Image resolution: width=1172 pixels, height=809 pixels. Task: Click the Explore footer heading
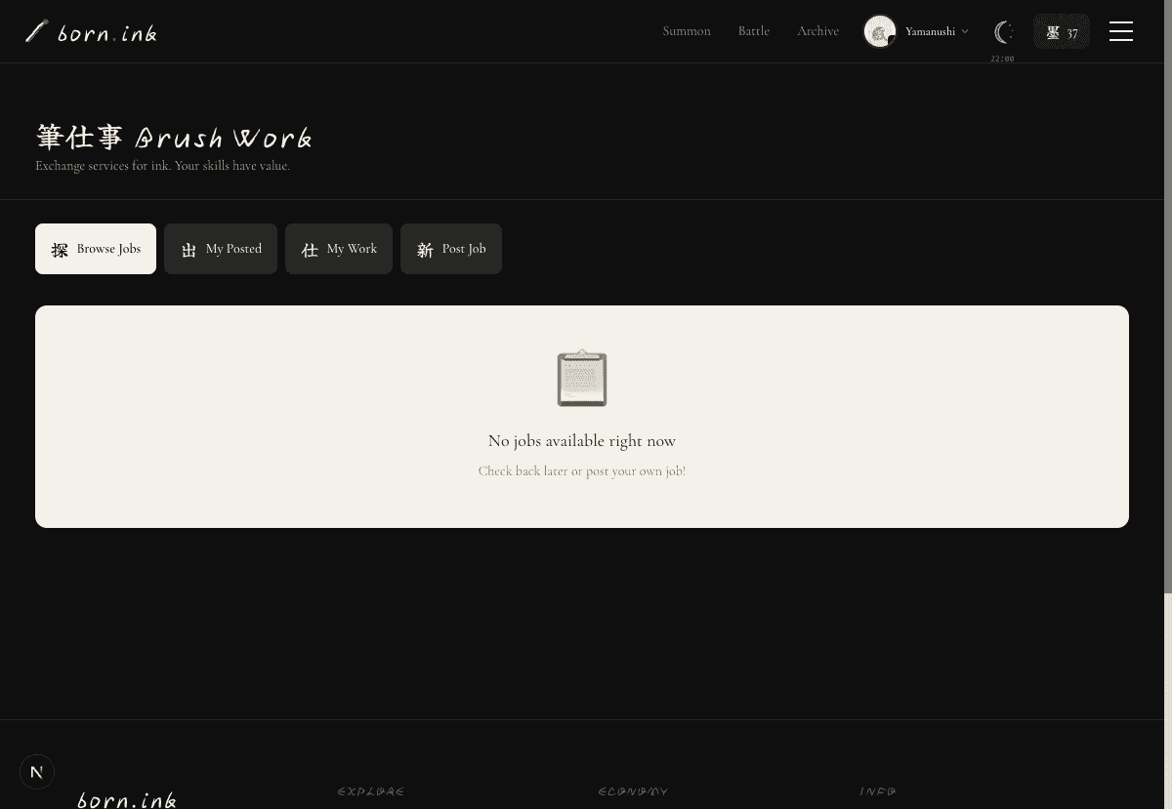371,791
